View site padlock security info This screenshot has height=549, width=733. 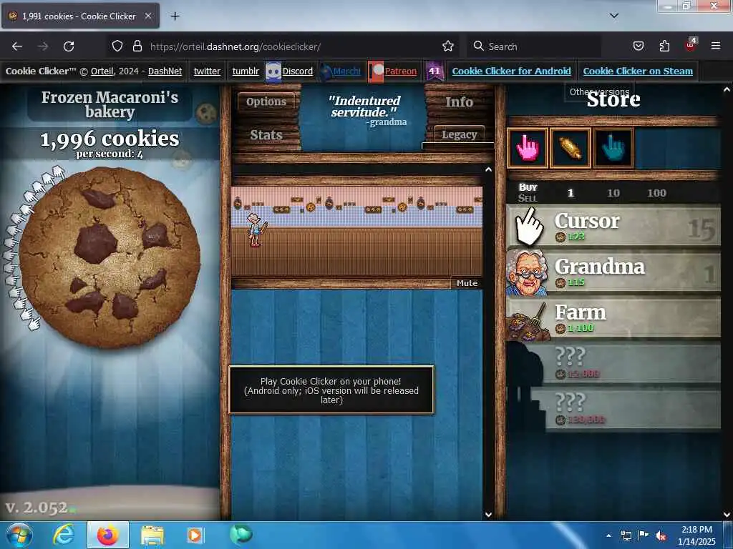point(137,46)
